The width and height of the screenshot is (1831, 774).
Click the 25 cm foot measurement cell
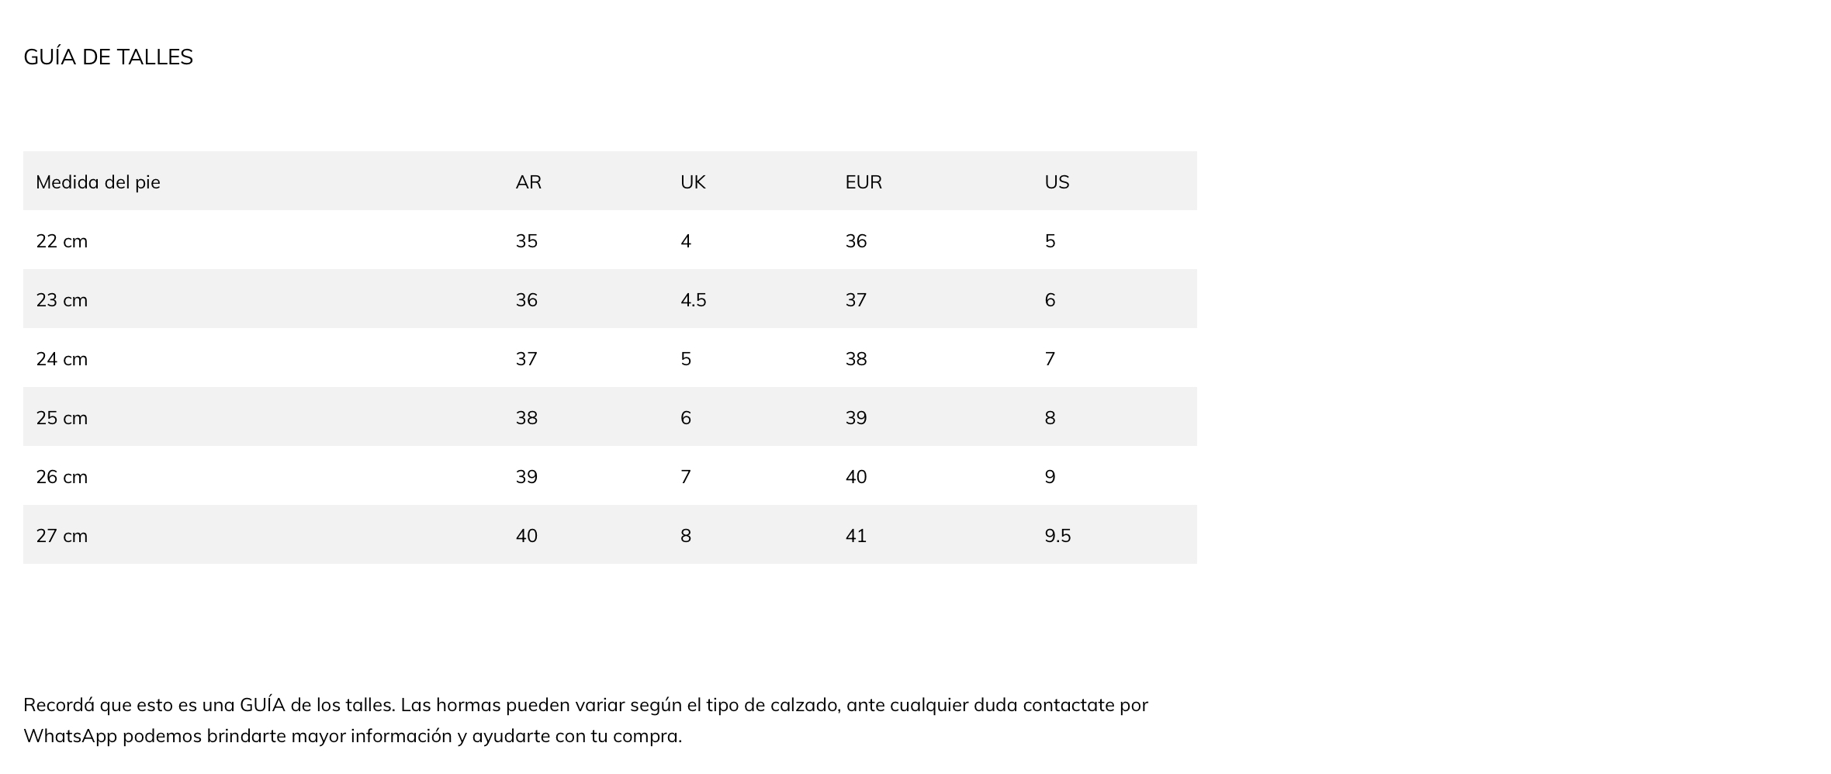pyautogui.click(x=62, y=418)
